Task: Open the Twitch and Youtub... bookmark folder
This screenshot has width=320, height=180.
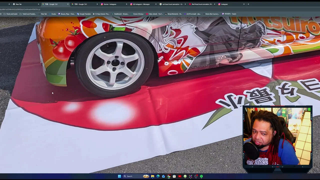Action: pos(28,14)
